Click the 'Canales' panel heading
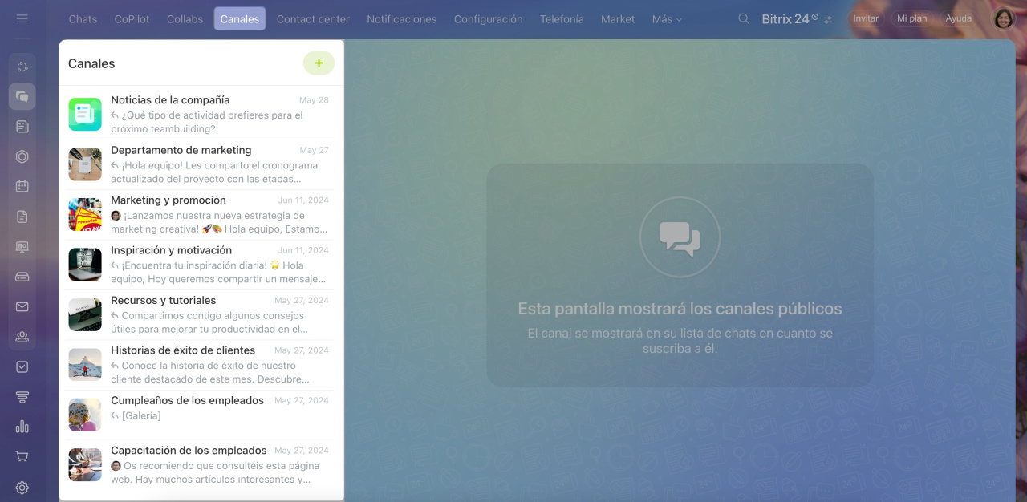This screenshot has width=1027, height=502. [91, 63]
